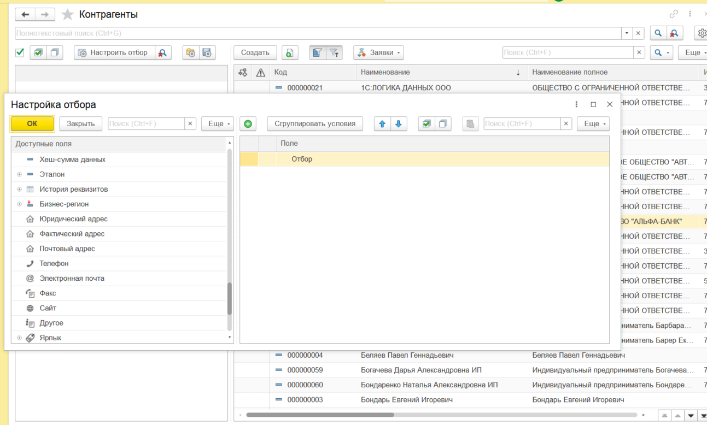The height and width of the screenshot is (425, 707).
Task: Select the Отбор row in the conditions table
Action: [x=424, y=159]
